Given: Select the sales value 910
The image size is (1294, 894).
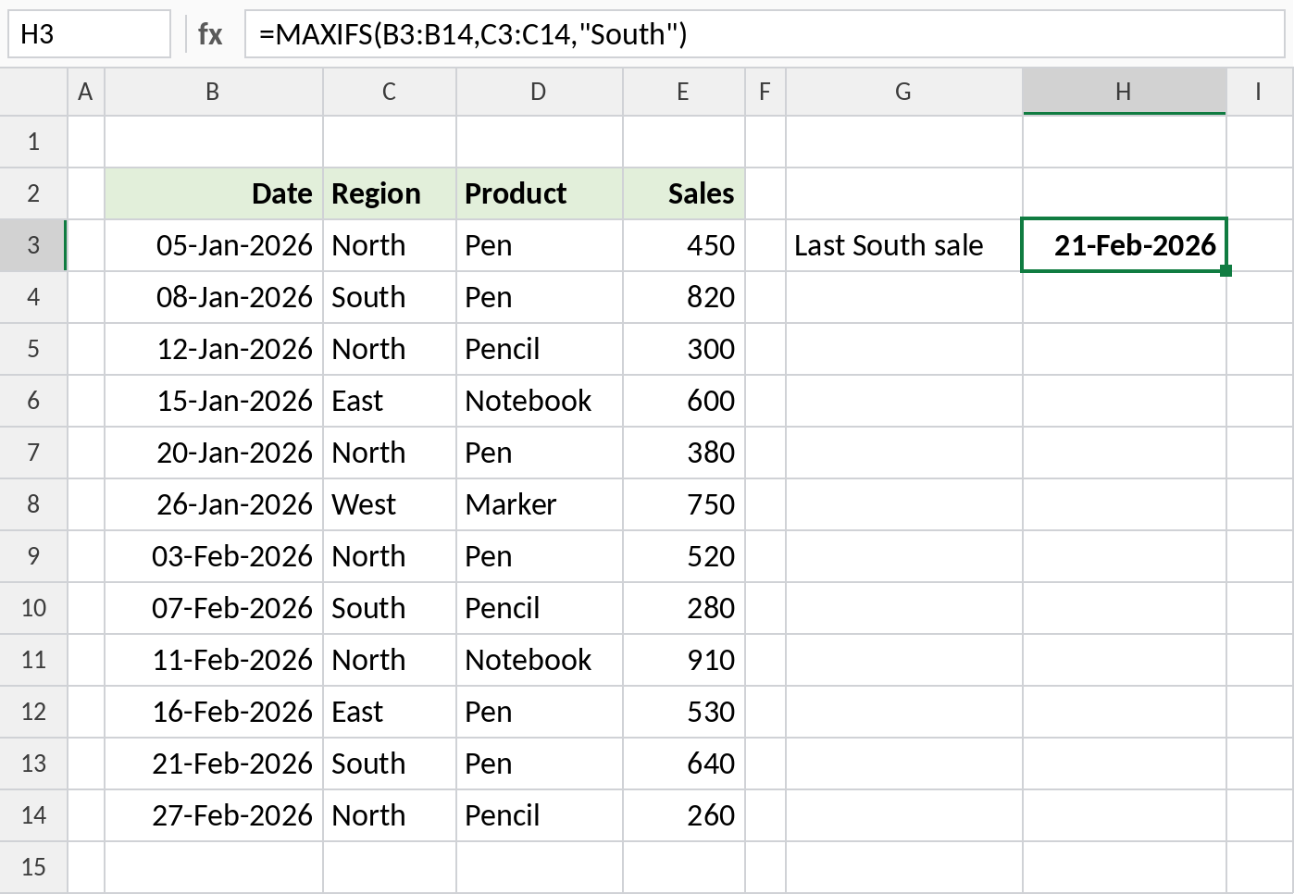Looking at the screenshot, I should click(684, 660).
